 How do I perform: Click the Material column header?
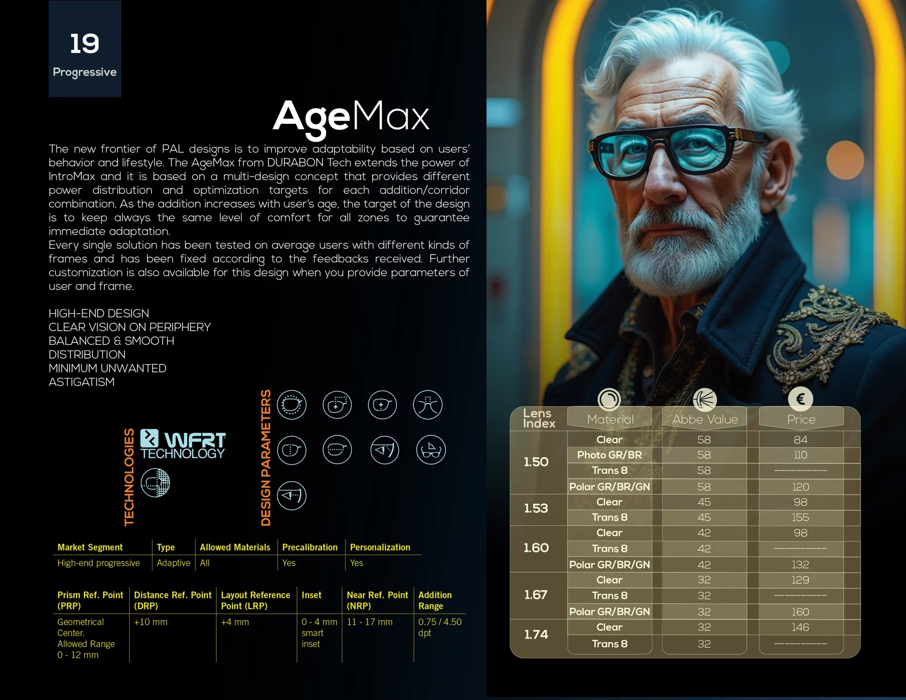pyautogui.click(x=610, y=419)
